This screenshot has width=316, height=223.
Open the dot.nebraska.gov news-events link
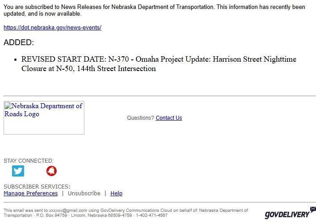[52, 27]
